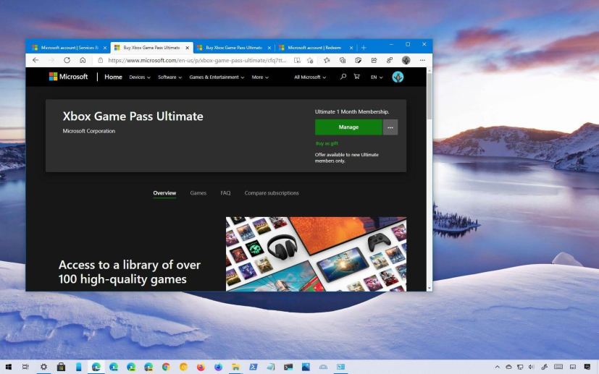Click the Share icon in the toolbar

click(374, 60)
